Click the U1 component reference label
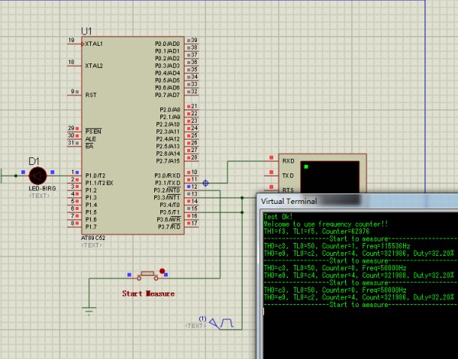The height and width of the screenshot is (359, 458). tap(86, 30)
